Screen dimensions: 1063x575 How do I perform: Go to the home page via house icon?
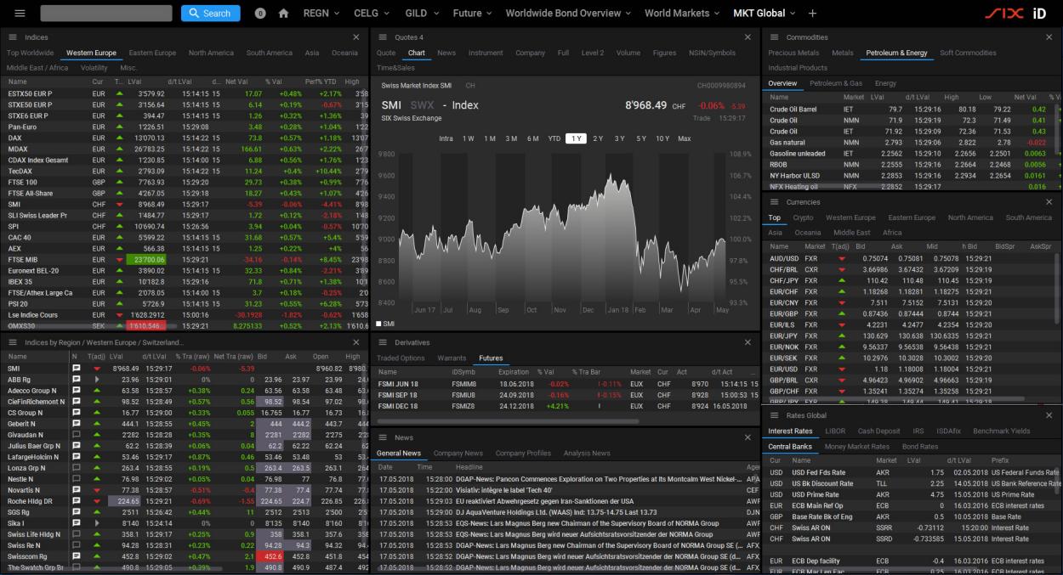pos(284,14)
